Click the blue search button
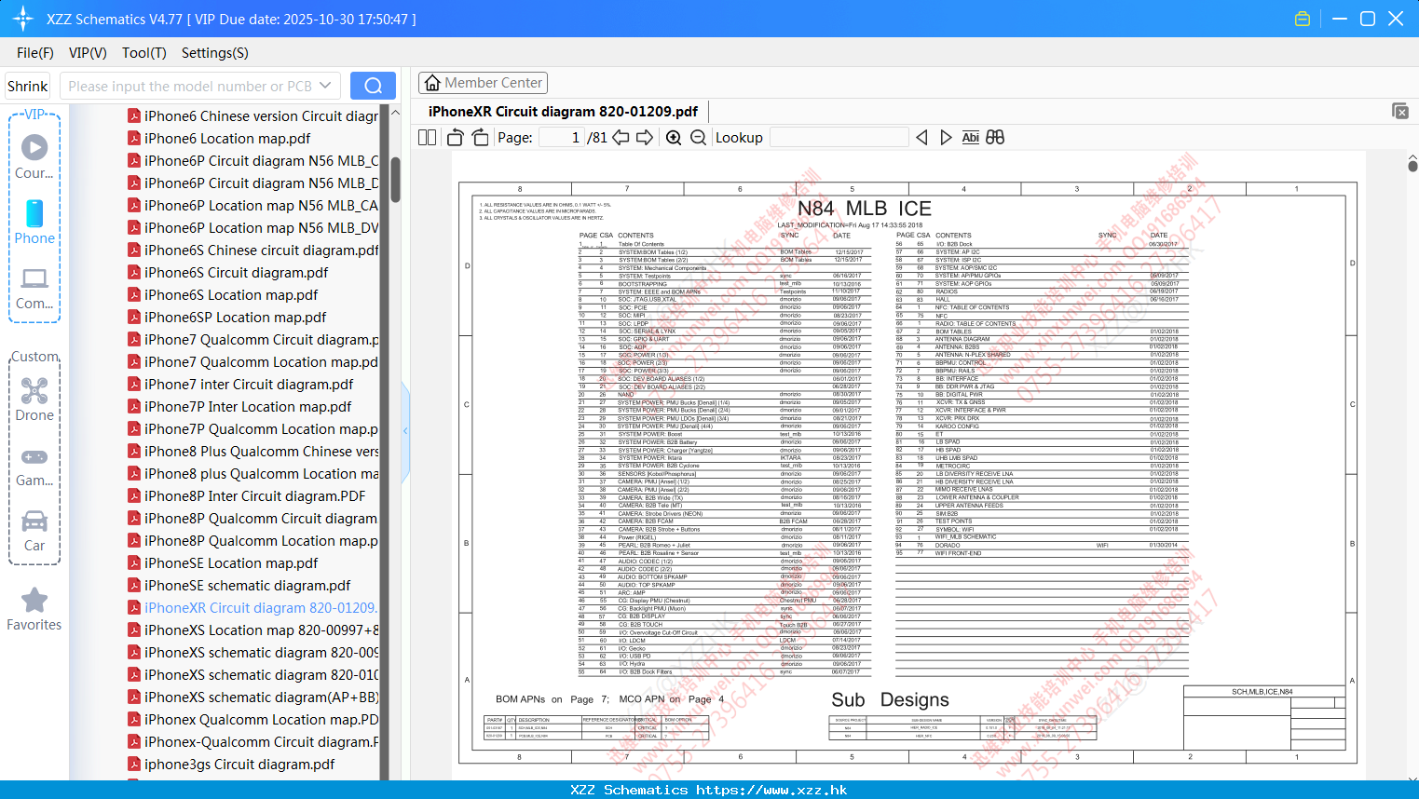This screenshot has height=799, width=1419. tap(373, 86)
